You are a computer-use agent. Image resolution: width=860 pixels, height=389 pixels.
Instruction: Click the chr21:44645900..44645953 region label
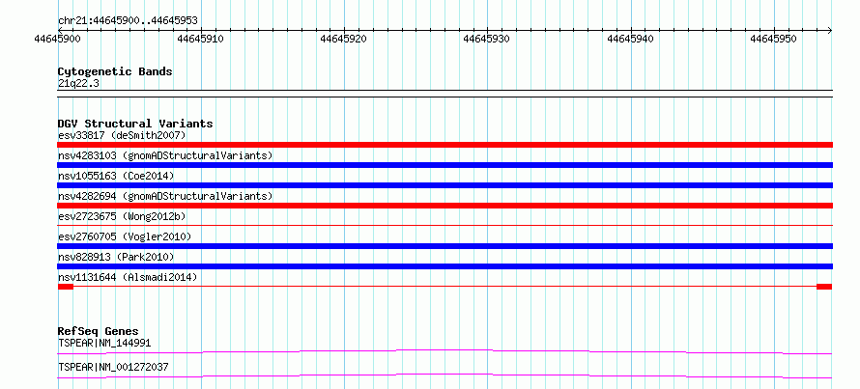click(x=128, y=21)
